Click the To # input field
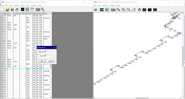The height and width of the screenshot is (99, 185). [x=46, y=56]
